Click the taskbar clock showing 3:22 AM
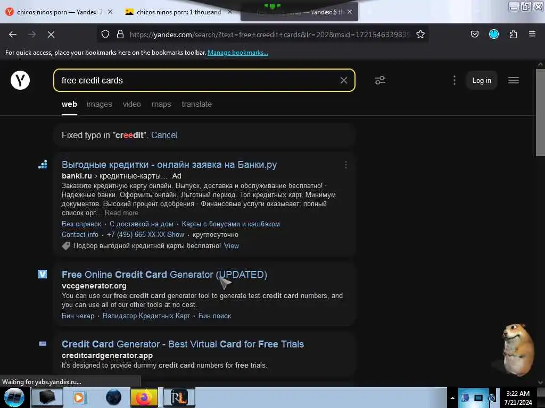Image resolution: width=545 pixels, height=408 pixels. (x=518, y=398)
